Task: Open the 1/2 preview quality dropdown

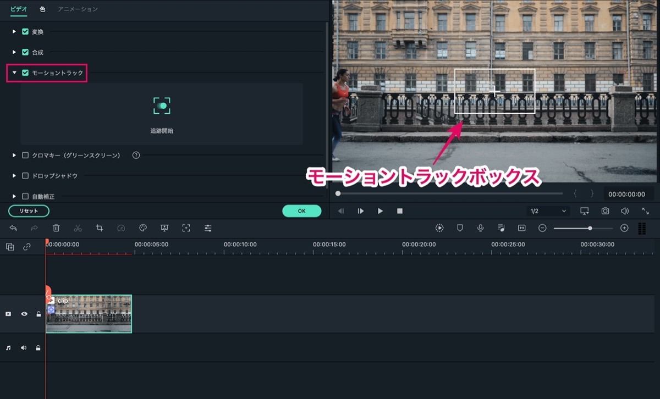Action: click(548, 211)
